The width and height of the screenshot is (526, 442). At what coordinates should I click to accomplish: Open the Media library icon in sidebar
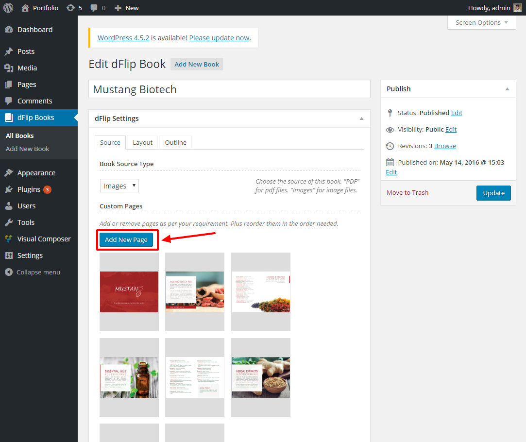coord(9,68)
